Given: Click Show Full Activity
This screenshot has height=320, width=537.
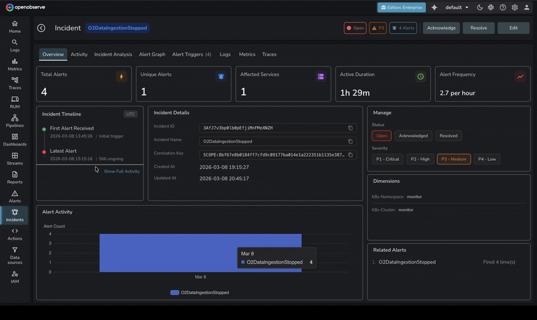Looking at the screenshot, I should 121,171.
